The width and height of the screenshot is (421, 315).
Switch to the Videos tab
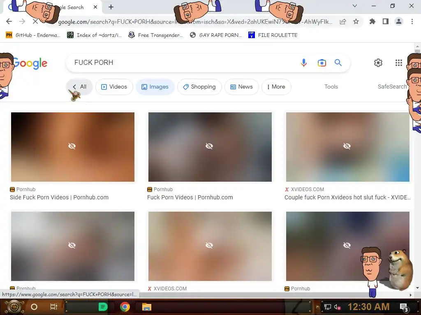click(x=114, y=87)
